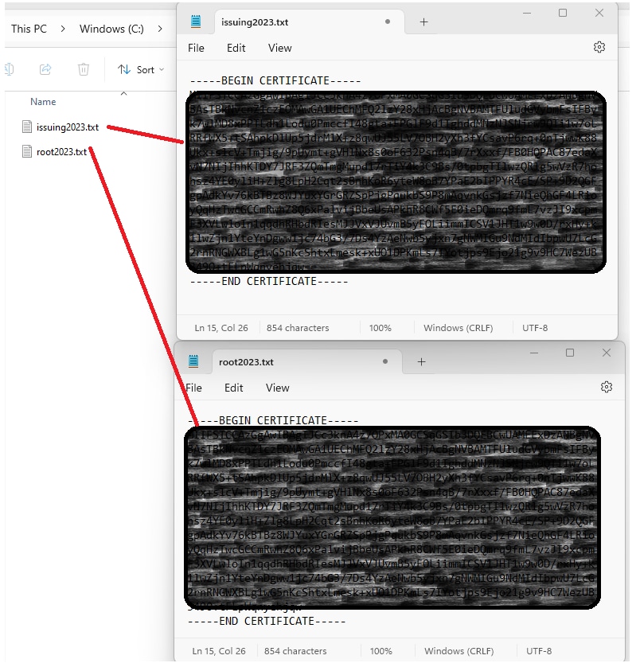Toggle sort order arrow above Name column
Image resolution: width=640 pixels, height=667 pixels.
point(124,93)
